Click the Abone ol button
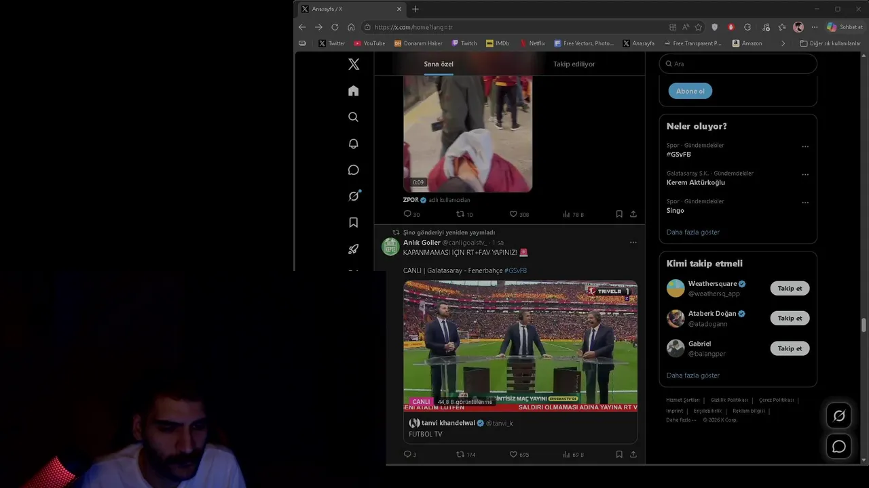 pos(690,91)
